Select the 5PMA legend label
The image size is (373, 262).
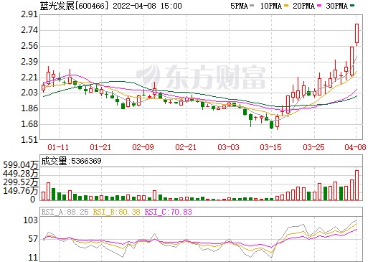pyautogui.click(x=239, y=6)
